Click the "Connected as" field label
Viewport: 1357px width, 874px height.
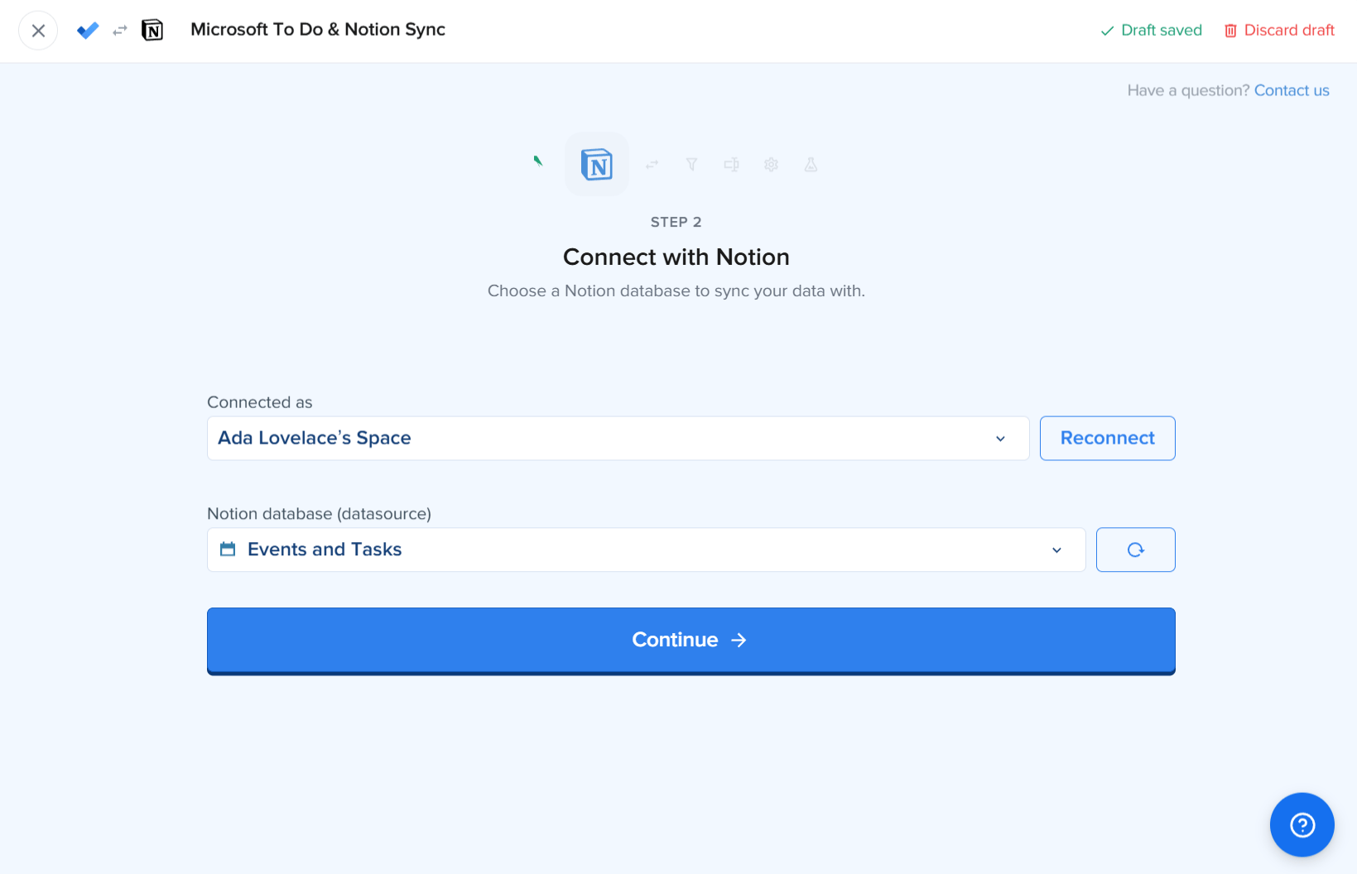click(260, 402)
